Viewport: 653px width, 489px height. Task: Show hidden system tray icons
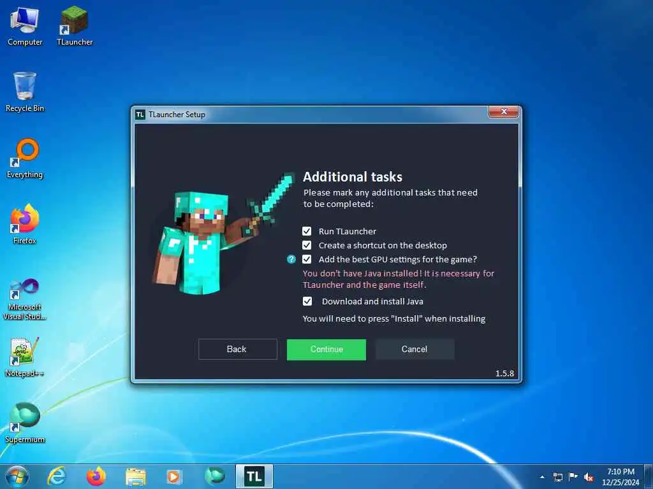542,477
